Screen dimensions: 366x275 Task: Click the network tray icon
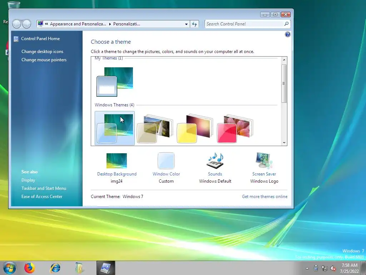point(325,268)
